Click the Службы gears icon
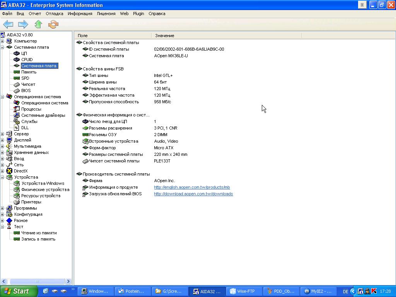 [x=17, y=121]
